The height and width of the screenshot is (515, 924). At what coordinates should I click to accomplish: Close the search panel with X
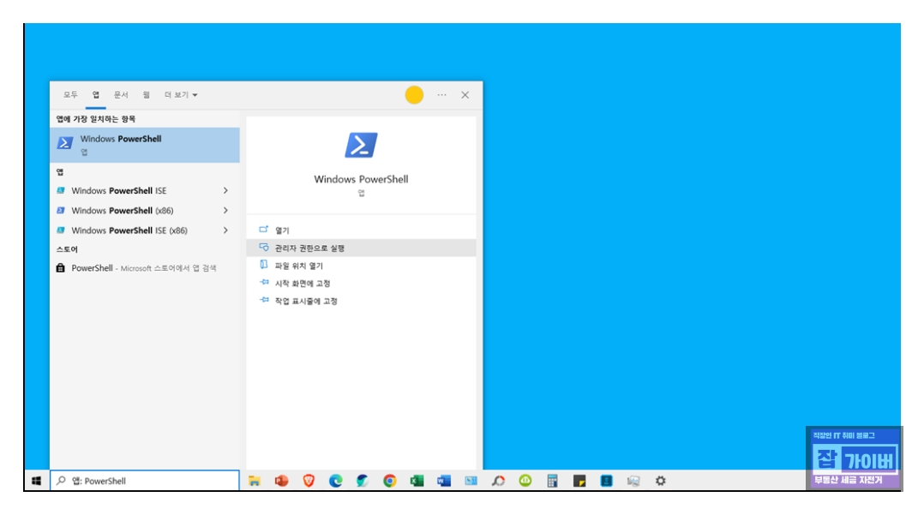465,95
